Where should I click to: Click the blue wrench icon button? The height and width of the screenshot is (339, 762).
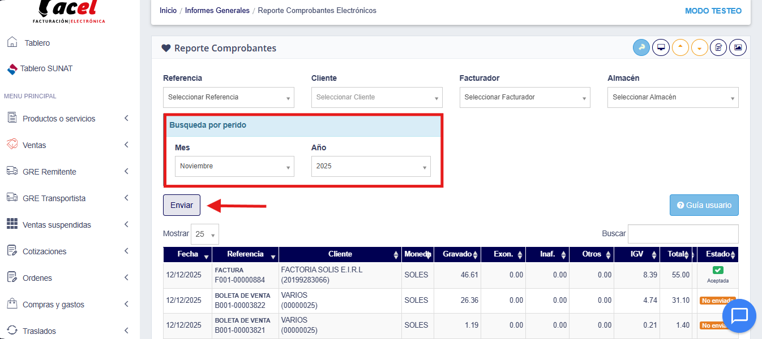(x=641, y=47)
